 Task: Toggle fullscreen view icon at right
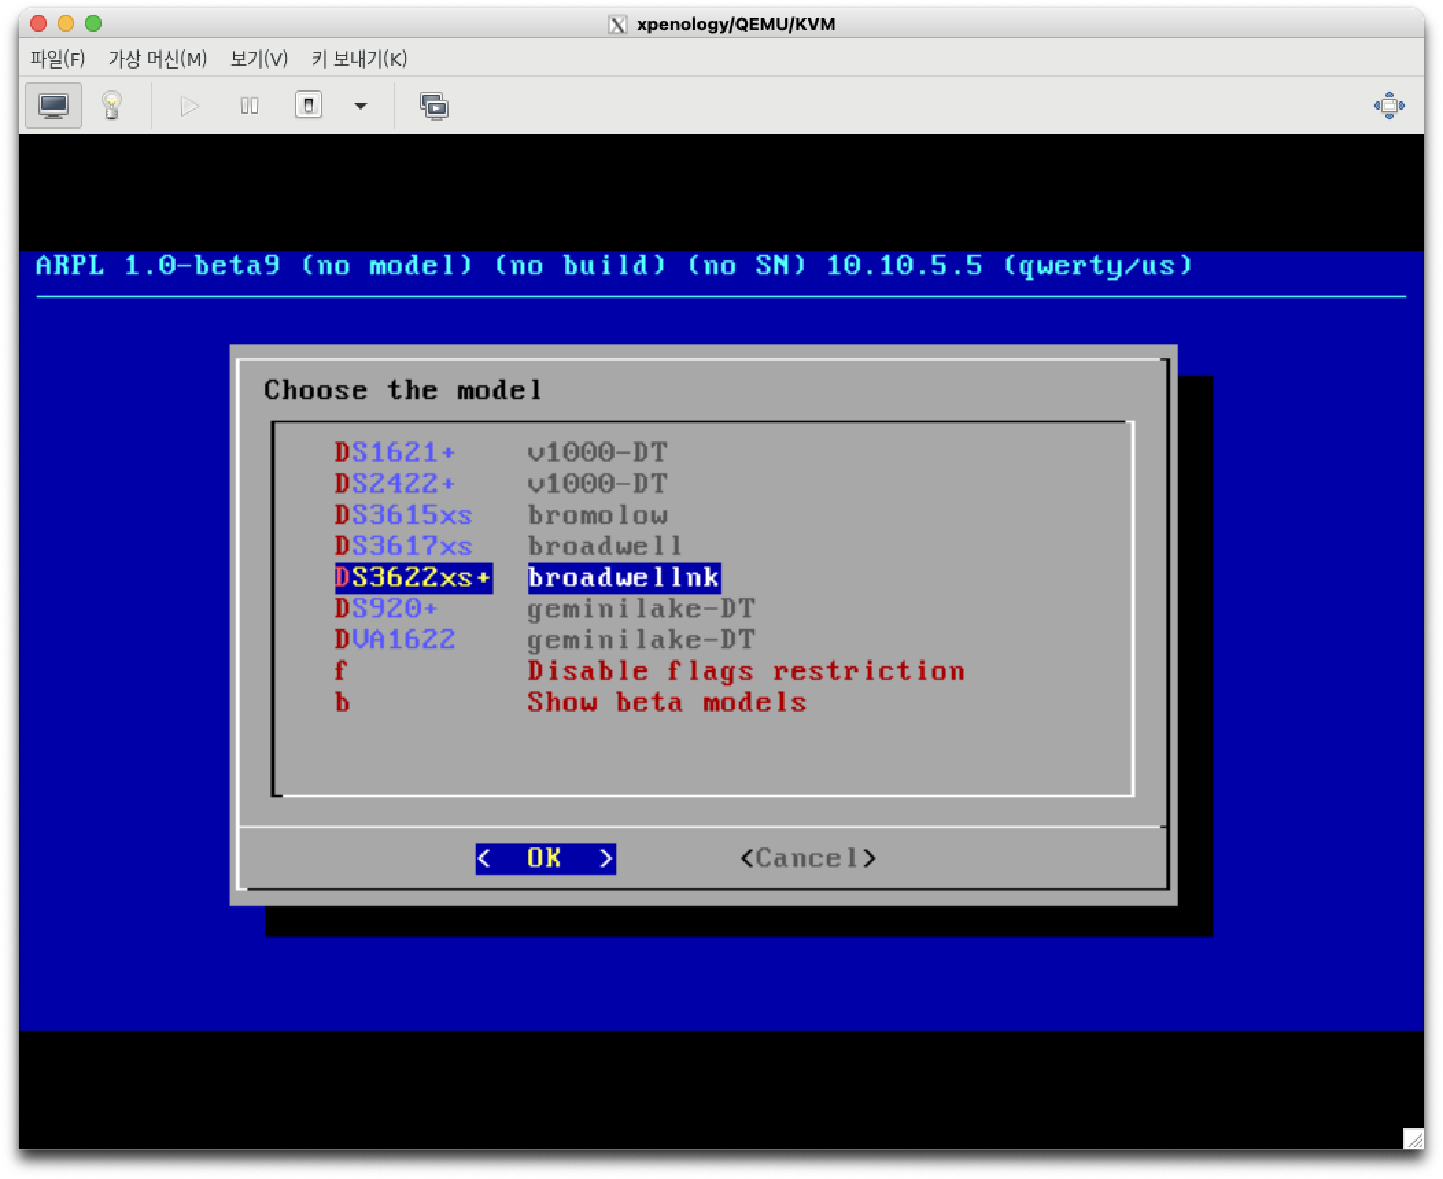point(1389,106)
